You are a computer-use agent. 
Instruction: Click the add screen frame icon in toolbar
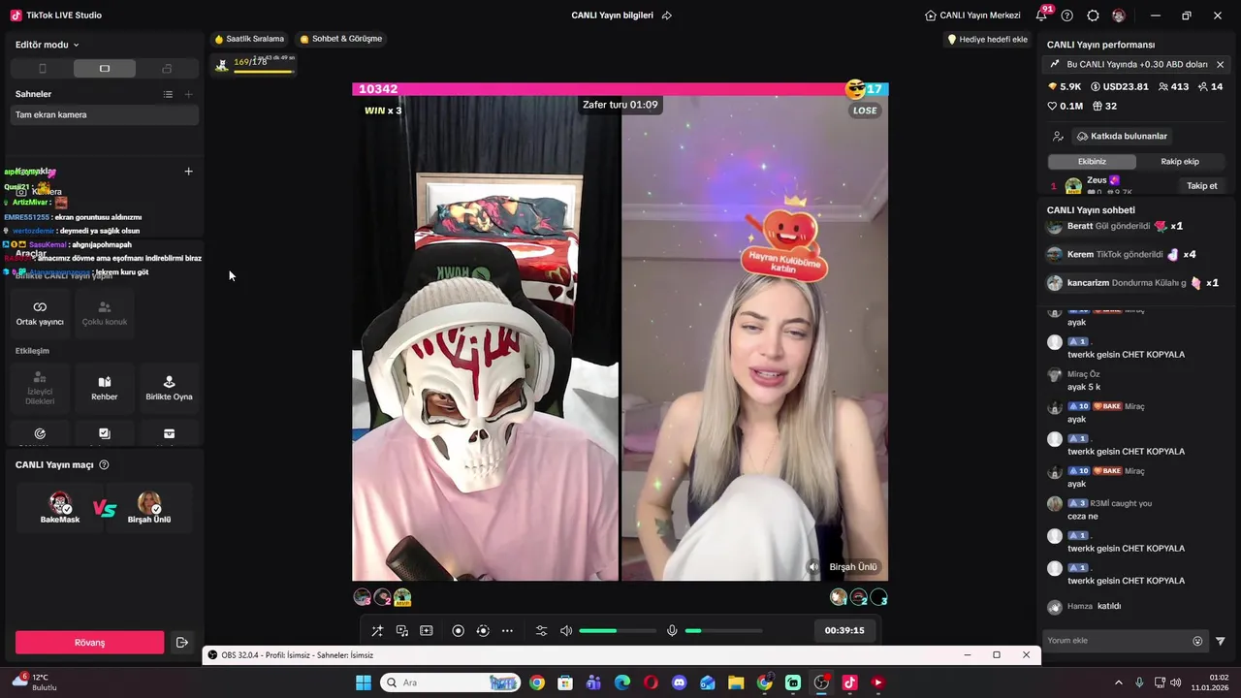click(x=426, y=631)
